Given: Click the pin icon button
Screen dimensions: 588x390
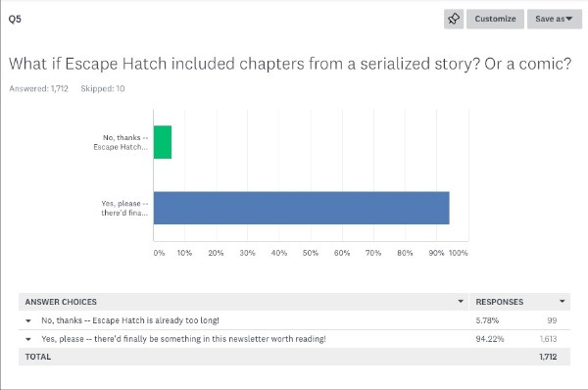Looking at the screenshot, I should pyautogui.click(x=454, y=20).
